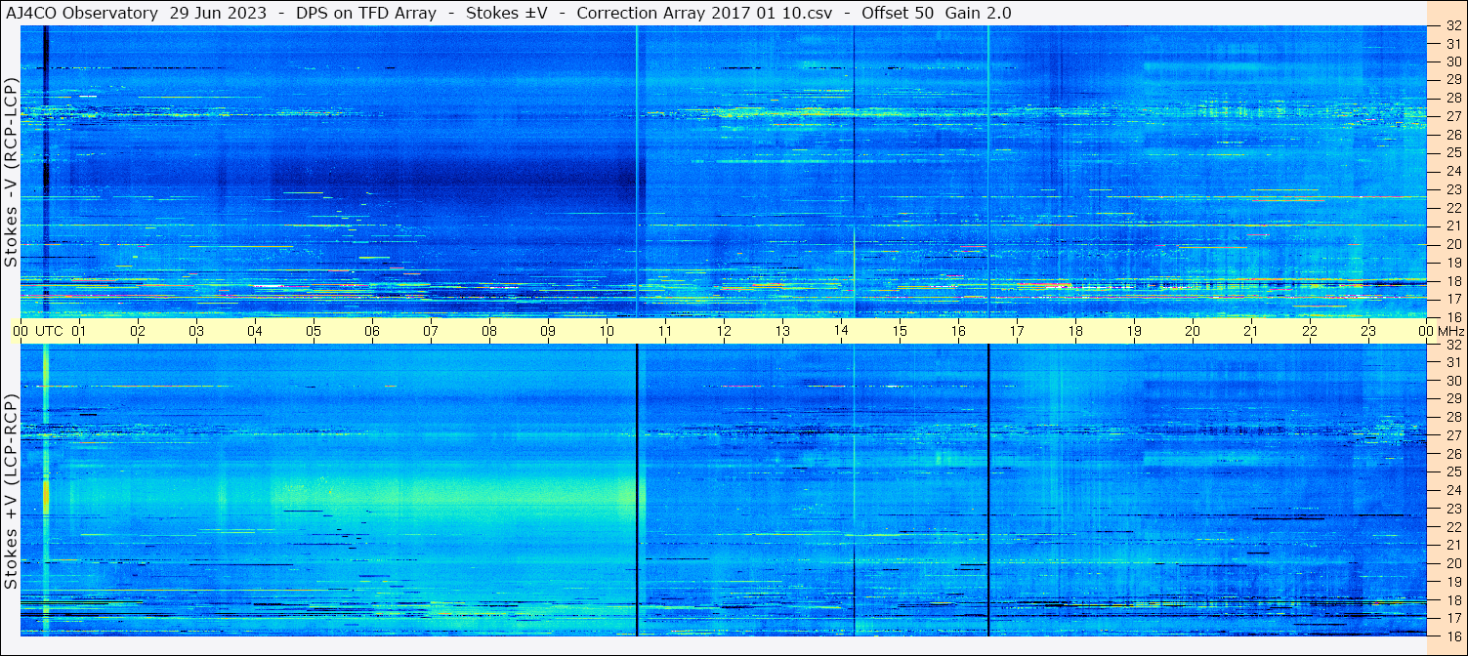The width and height of the screenshot is (1468, 656).
Task: Select the 10 hour tick on time axis
Action: pos(607,331)
